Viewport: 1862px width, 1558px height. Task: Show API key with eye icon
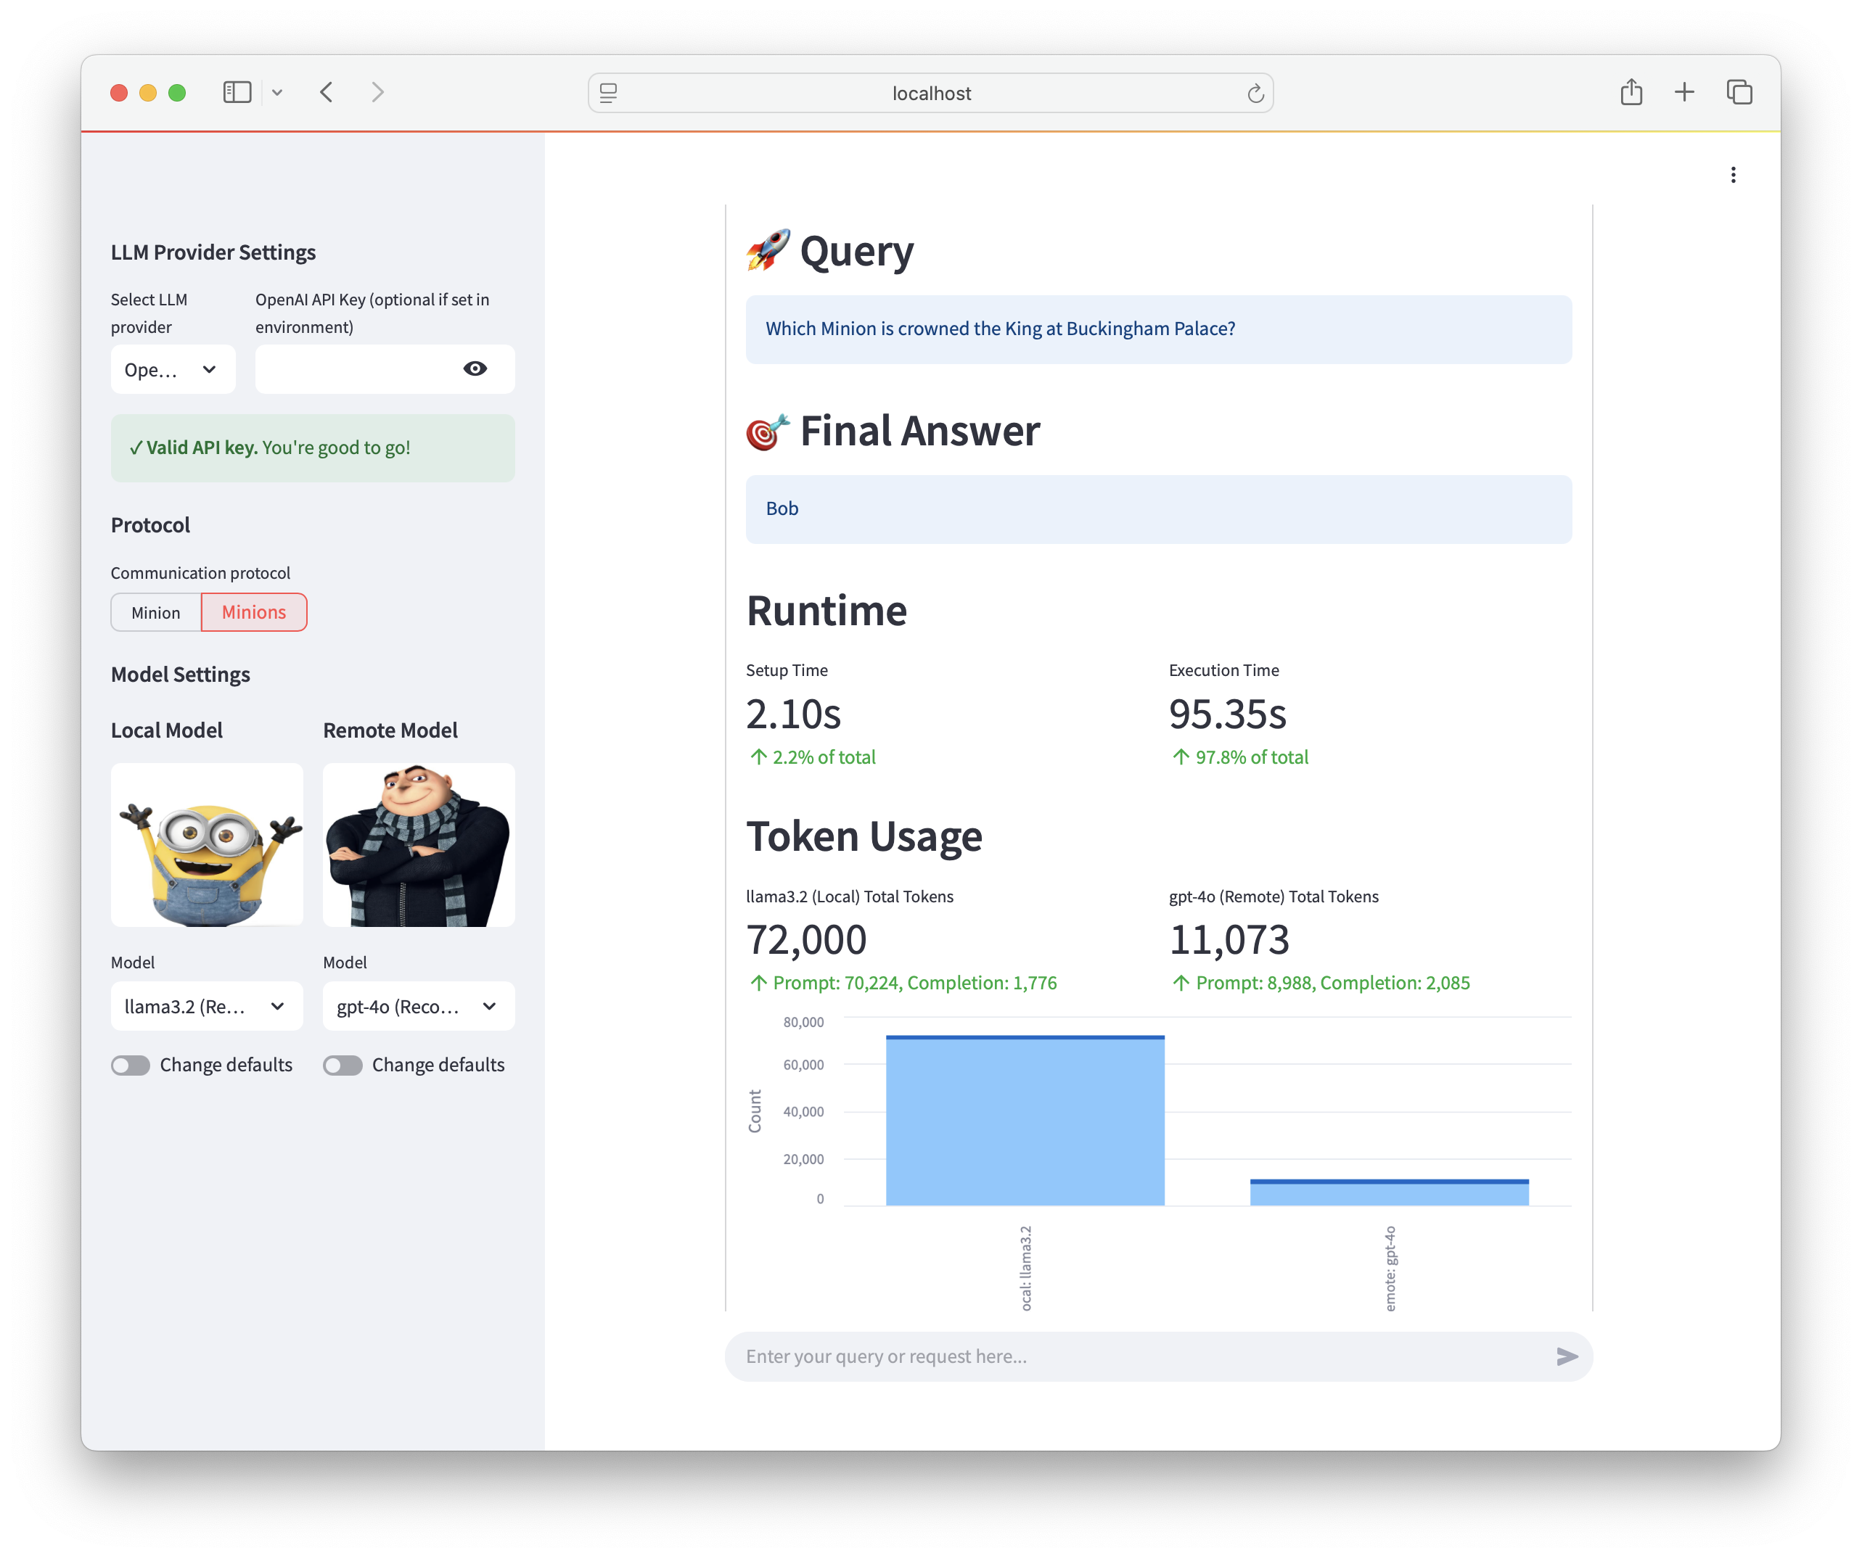point(475,368)
